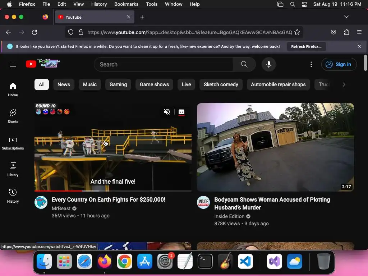Select the All category chip

42,84
